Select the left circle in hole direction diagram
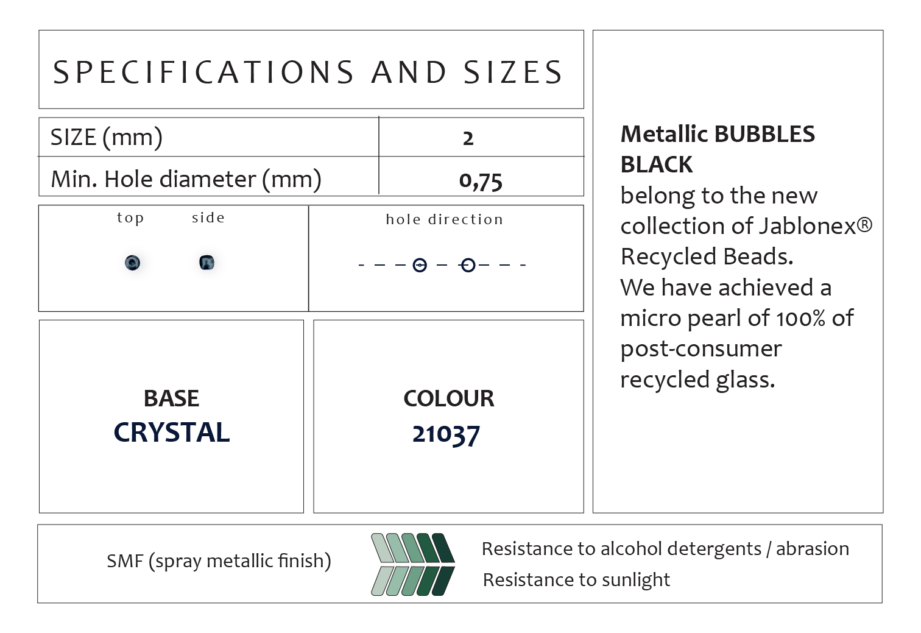The width and height of the screenshot is (921, 633). click(420, 265)
